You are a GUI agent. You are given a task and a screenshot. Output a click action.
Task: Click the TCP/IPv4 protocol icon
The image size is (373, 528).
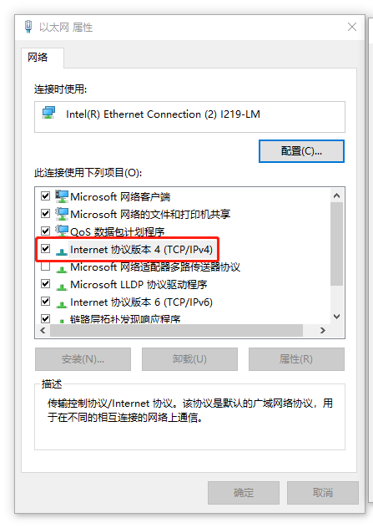point(62,251)
